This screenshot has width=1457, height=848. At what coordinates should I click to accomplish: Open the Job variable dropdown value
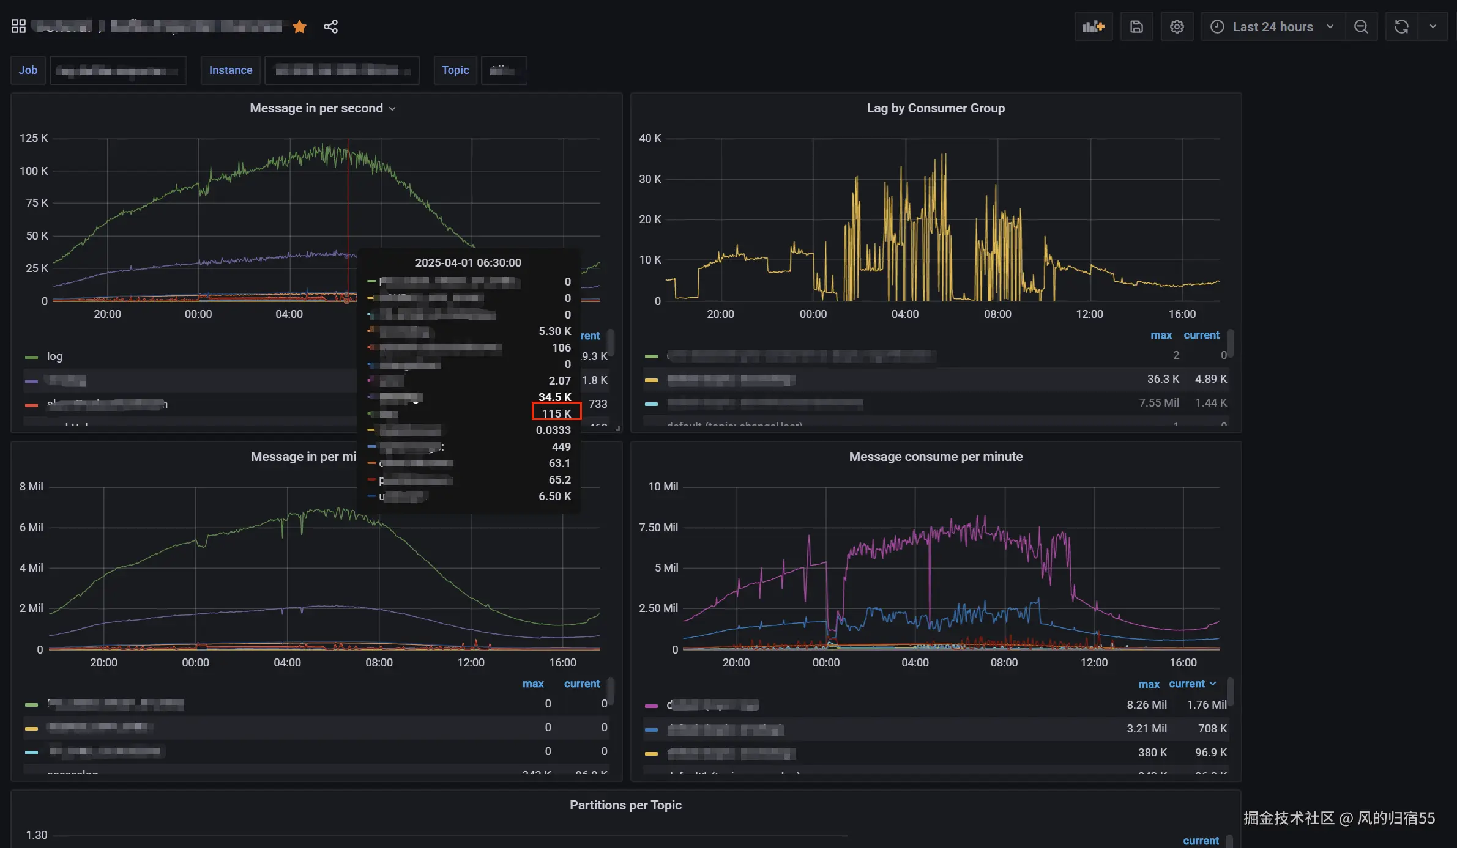point(117,70)
